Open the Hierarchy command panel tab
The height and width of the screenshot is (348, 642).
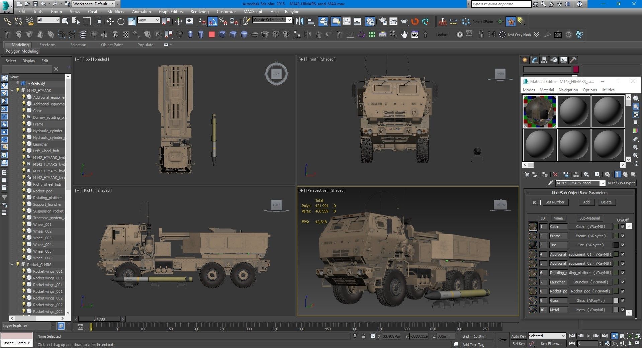pos(544,60)
